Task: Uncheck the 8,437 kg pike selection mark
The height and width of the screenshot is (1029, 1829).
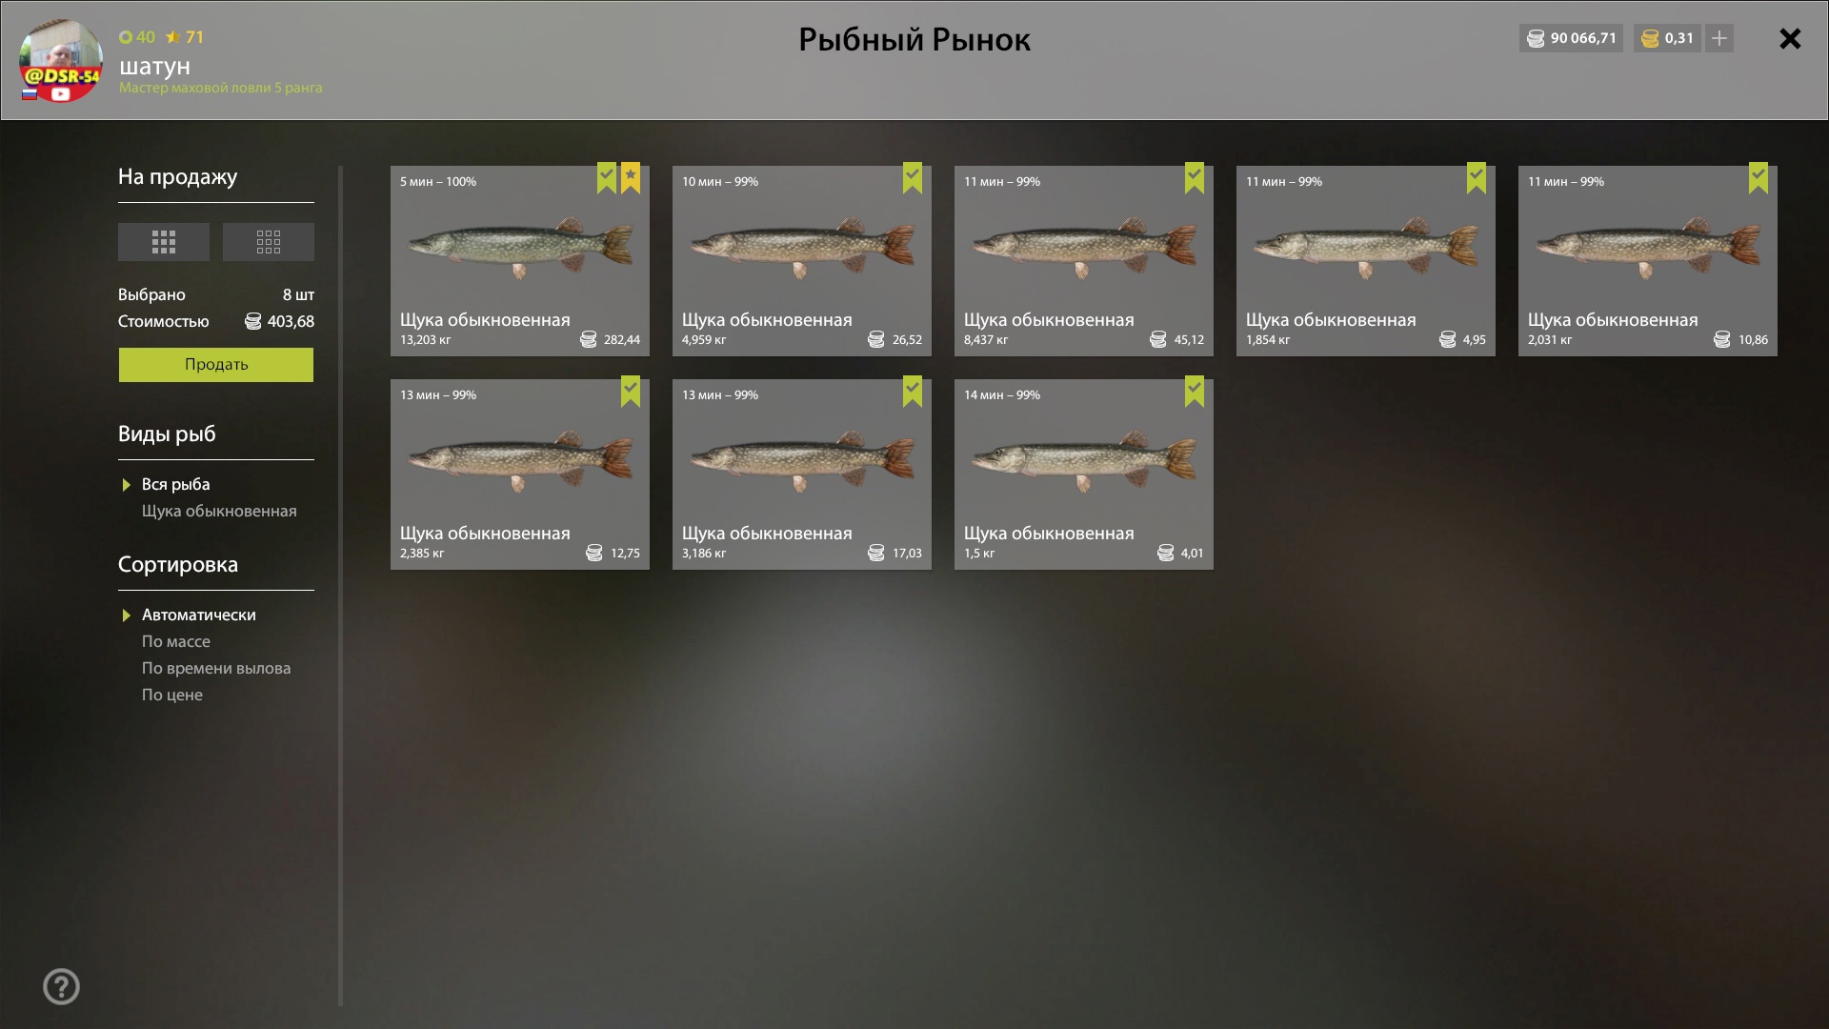Action: pyautogui.click(x=1195, y=178)
